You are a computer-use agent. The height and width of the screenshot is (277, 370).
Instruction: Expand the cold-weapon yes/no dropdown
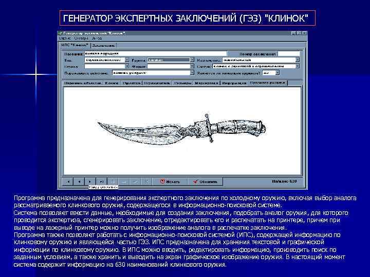pyautogui.click(x=277, y=73)
